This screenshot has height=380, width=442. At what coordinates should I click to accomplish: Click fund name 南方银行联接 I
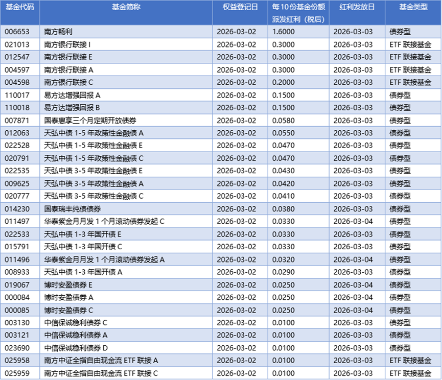tap(67, 44)
